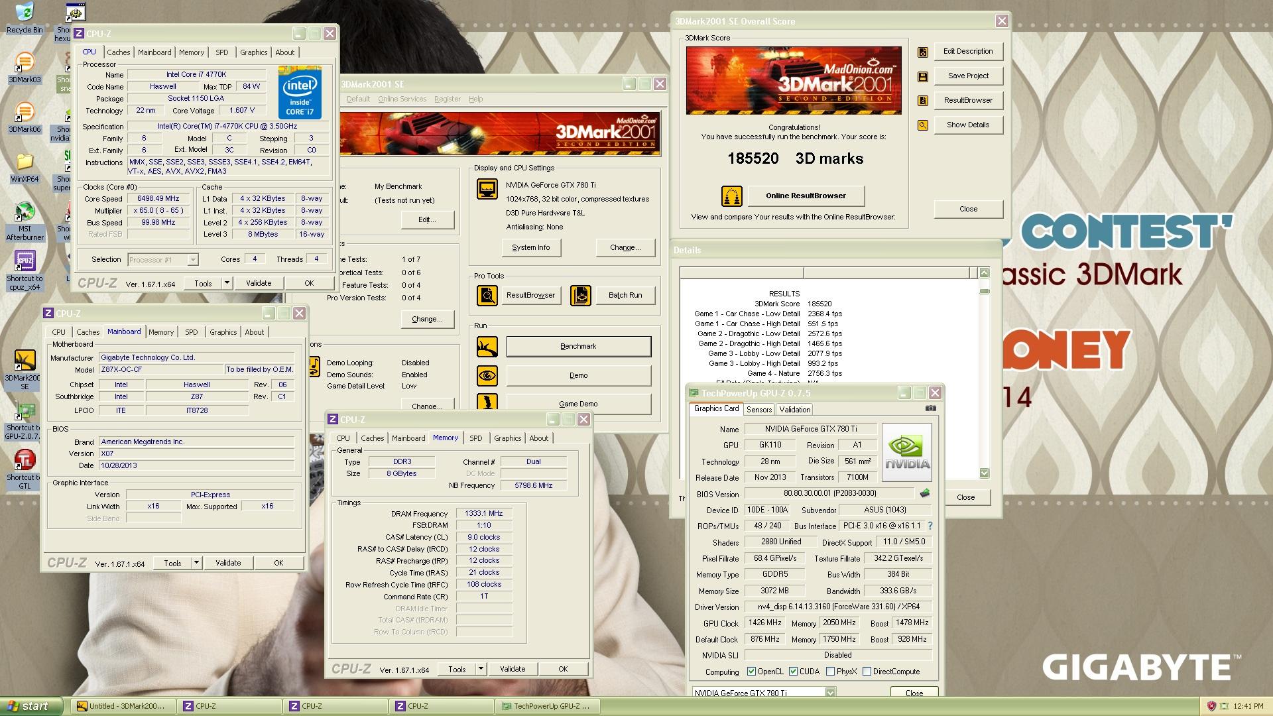Image resolution: width=1273 pixels, height=716 pixels.
Task: Click the Online ResultBrowser icon
Action: tap(731, 196)
